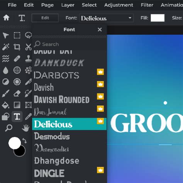Select the Dodge/Burn half-circle tool
Viewport: 183px width, 183px height.
6,82
